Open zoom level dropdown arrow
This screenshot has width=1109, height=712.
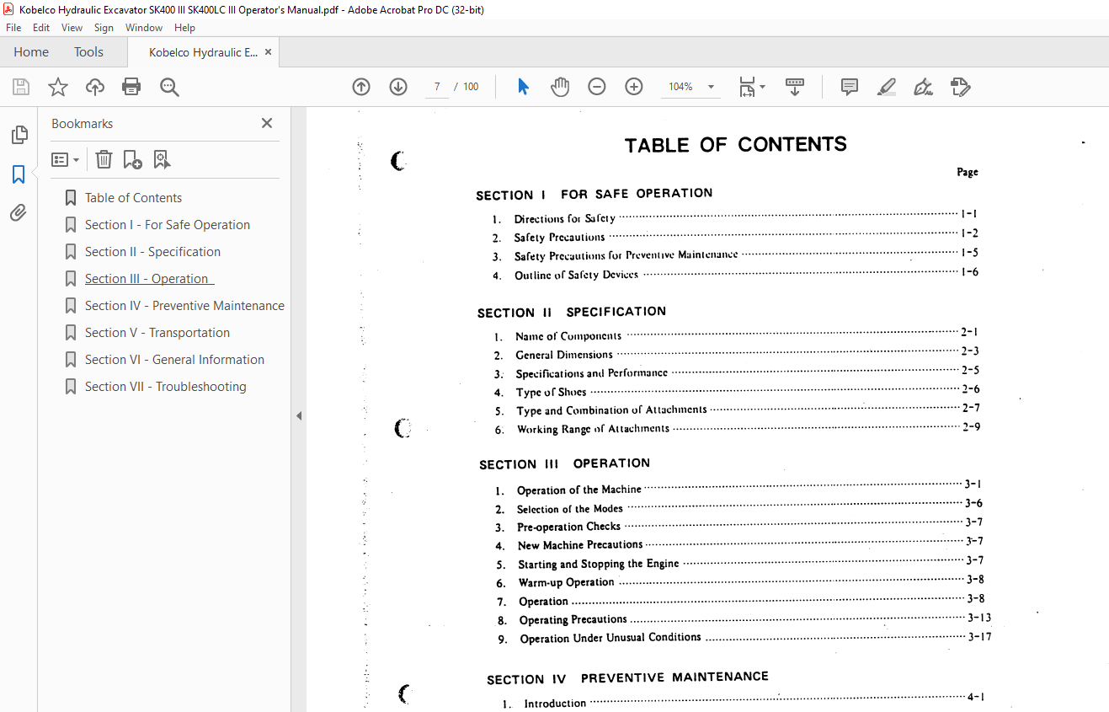711,87
